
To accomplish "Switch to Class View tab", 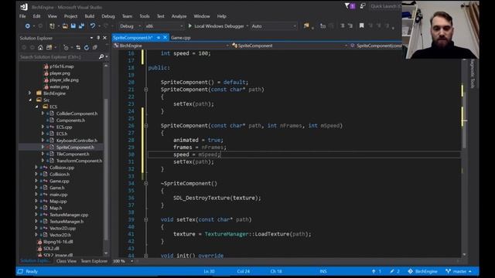I will point(67,261).
